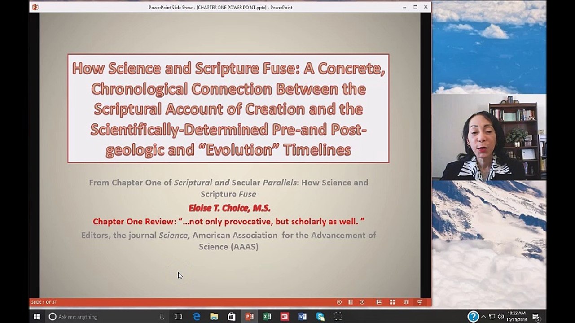The height and width of the screenshot is (323, 575).
Task: Go to the previous slide in status bar
Action: click(339, 302)
